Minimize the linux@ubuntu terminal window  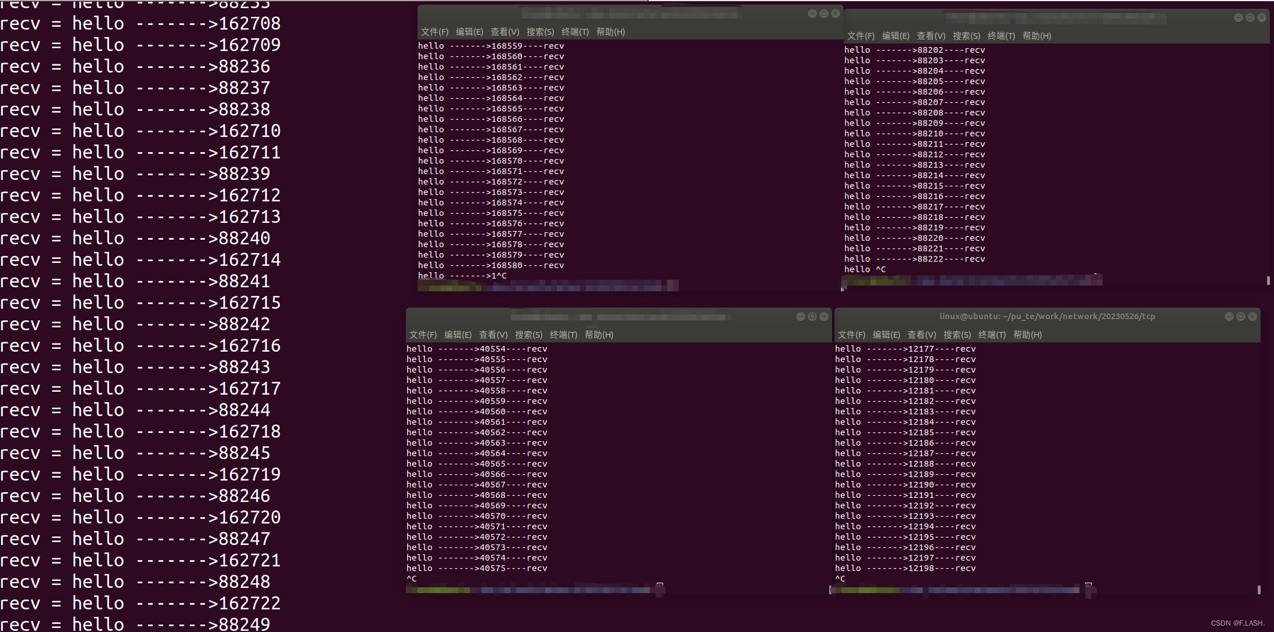[1229, 316]
